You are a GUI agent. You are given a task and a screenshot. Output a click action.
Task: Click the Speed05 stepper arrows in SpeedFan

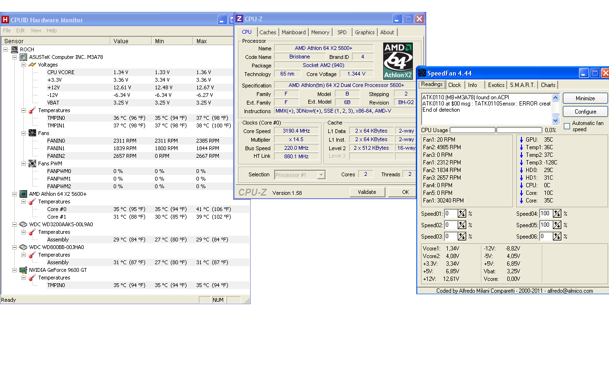[x=557, y=225]
